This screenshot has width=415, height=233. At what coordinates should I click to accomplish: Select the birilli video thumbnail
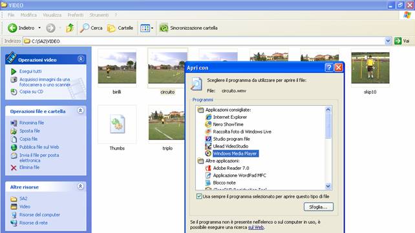pyautogui.click(x=117, y=68)
